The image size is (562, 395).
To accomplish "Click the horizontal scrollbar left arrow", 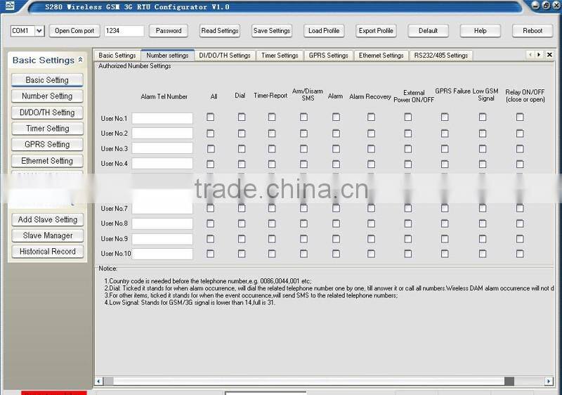I will [100, 381].
